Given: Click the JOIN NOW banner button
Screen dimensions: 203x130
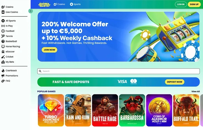Looking at the screenshot, I should pos(49,50).
